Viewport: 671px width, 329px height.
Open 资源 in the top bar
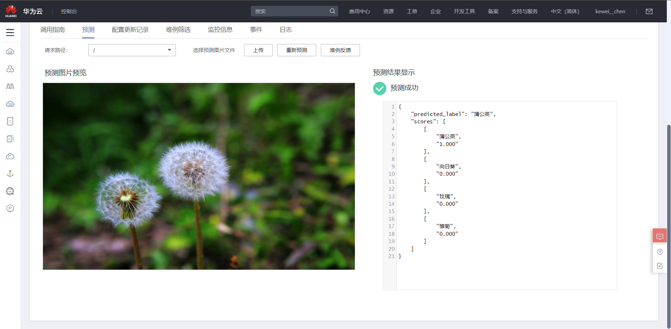tap(389, 12)
